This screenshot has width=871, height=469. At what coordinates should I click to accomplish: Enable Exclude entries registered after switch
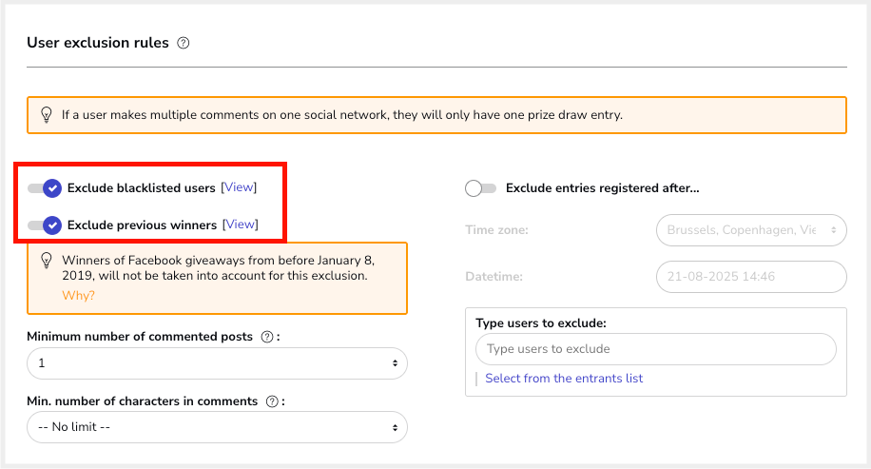[480, 188]
